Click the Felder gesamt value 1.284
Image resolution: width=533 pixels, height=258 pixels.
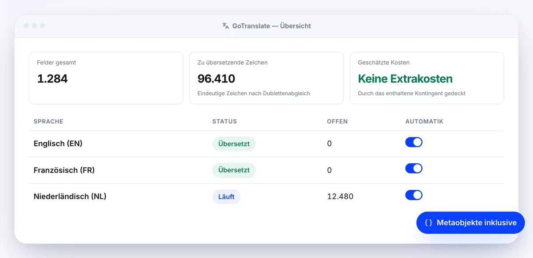tap(52, 79)
